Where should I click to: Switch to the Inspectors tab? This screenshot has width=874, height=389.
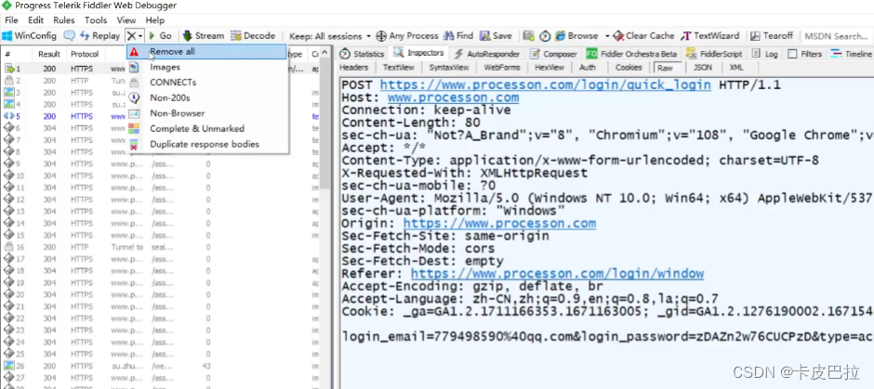coord(419,54)
